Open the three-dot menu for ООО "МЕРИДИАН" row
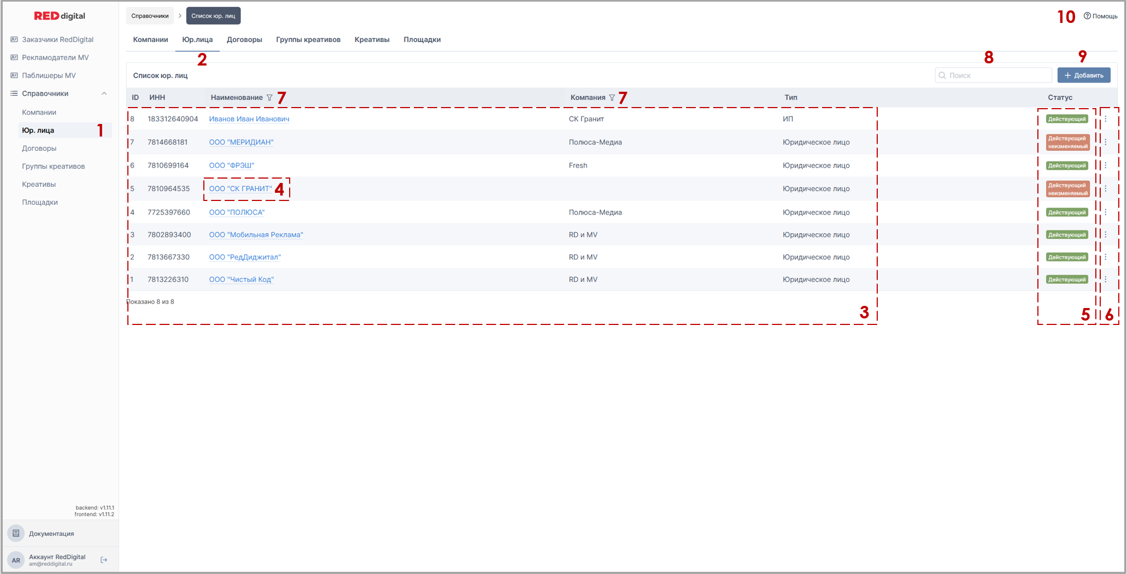This screenshot has width=1127, height=574. [1106, 142]
